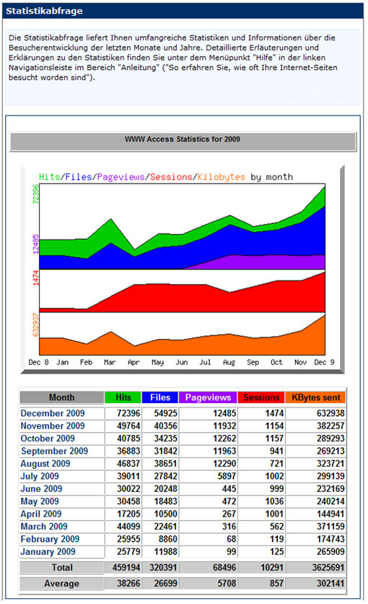The image size is (368, 604).
Task: Open the March 2009 statistics link
Action: pos(44,527)
